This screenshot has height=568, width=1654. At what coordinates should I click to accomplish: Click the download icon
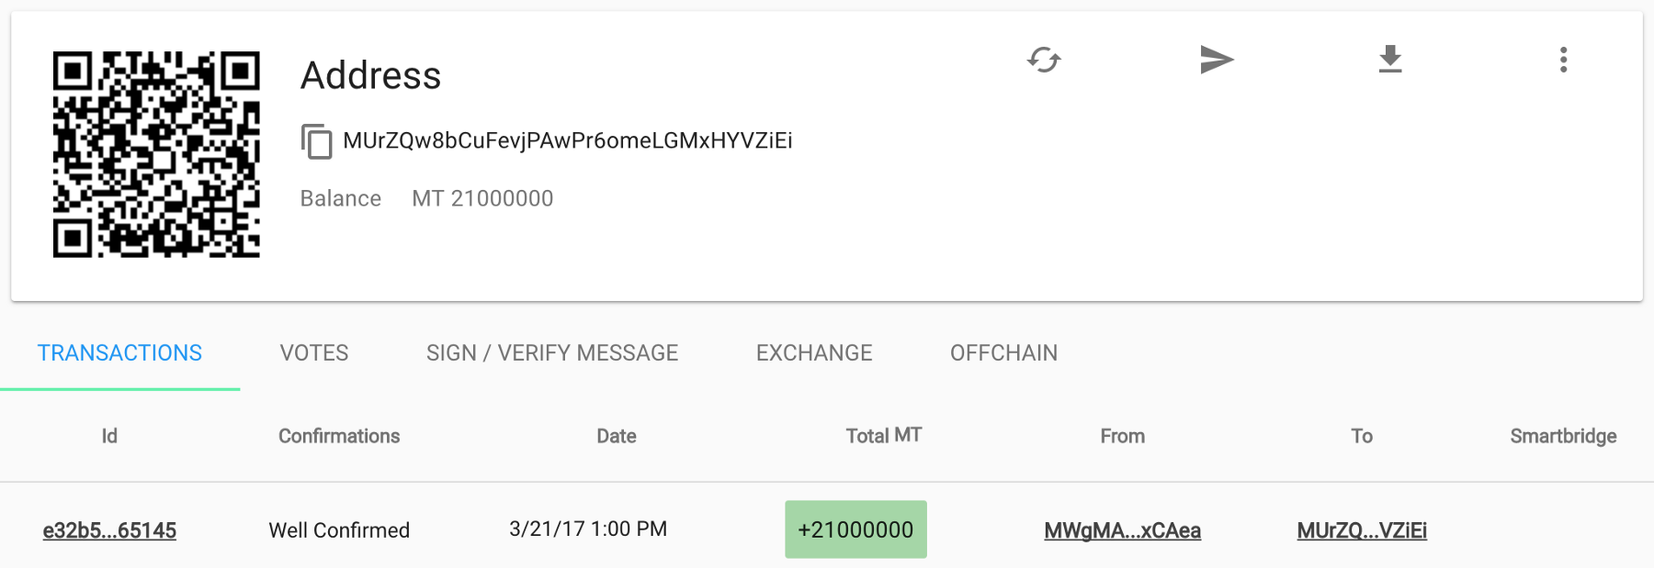(1390, 60)
